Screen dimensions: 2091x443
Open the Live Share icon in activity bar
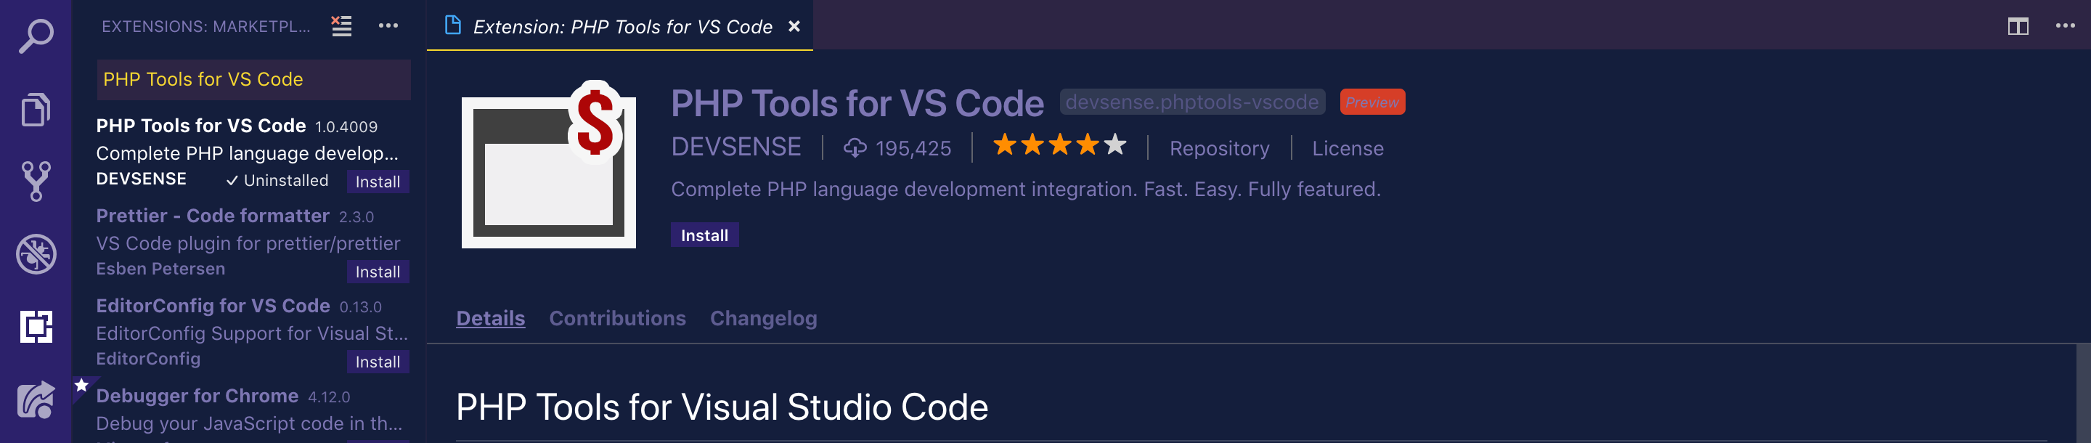(36, 399)
